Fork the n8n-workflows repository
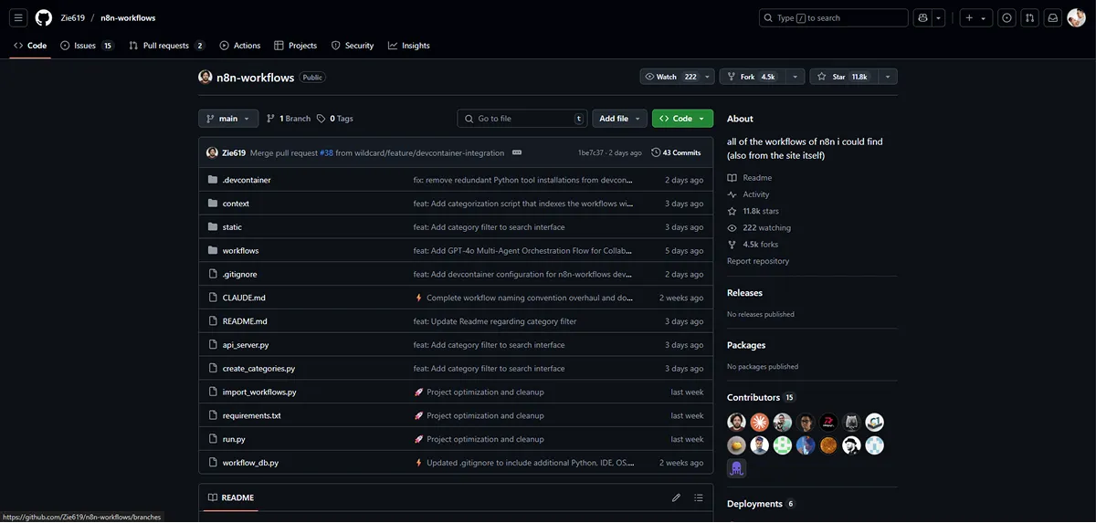Screen dimensions: 1096x523 [x=752, y=77]
